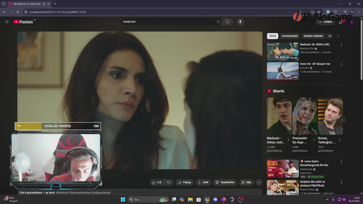The width and height of the screenshot is (363, 204).
Task: Open options menu for Emre Fel video
Action: pos(341,64)
